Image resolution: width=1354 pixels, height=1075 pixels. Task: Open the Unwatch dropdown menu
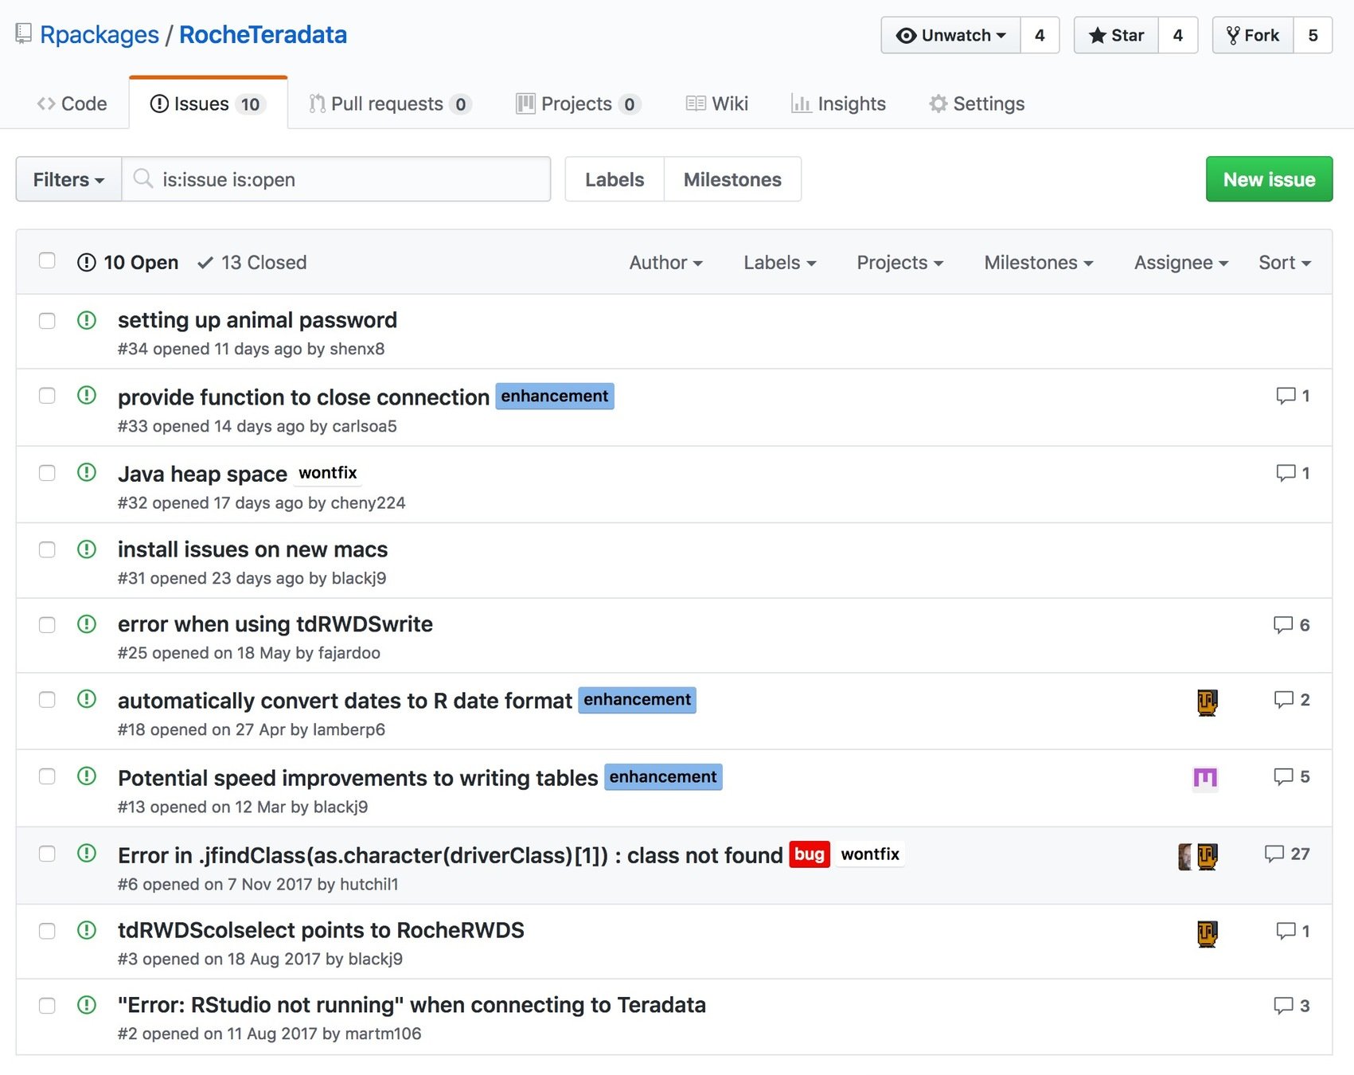coord(950,36)
